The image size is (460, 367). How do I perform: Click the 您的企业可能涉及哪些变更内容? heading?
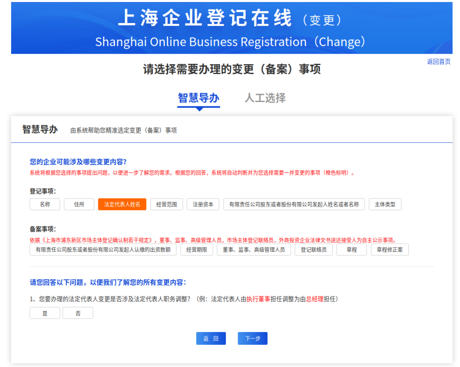point(78,162)
